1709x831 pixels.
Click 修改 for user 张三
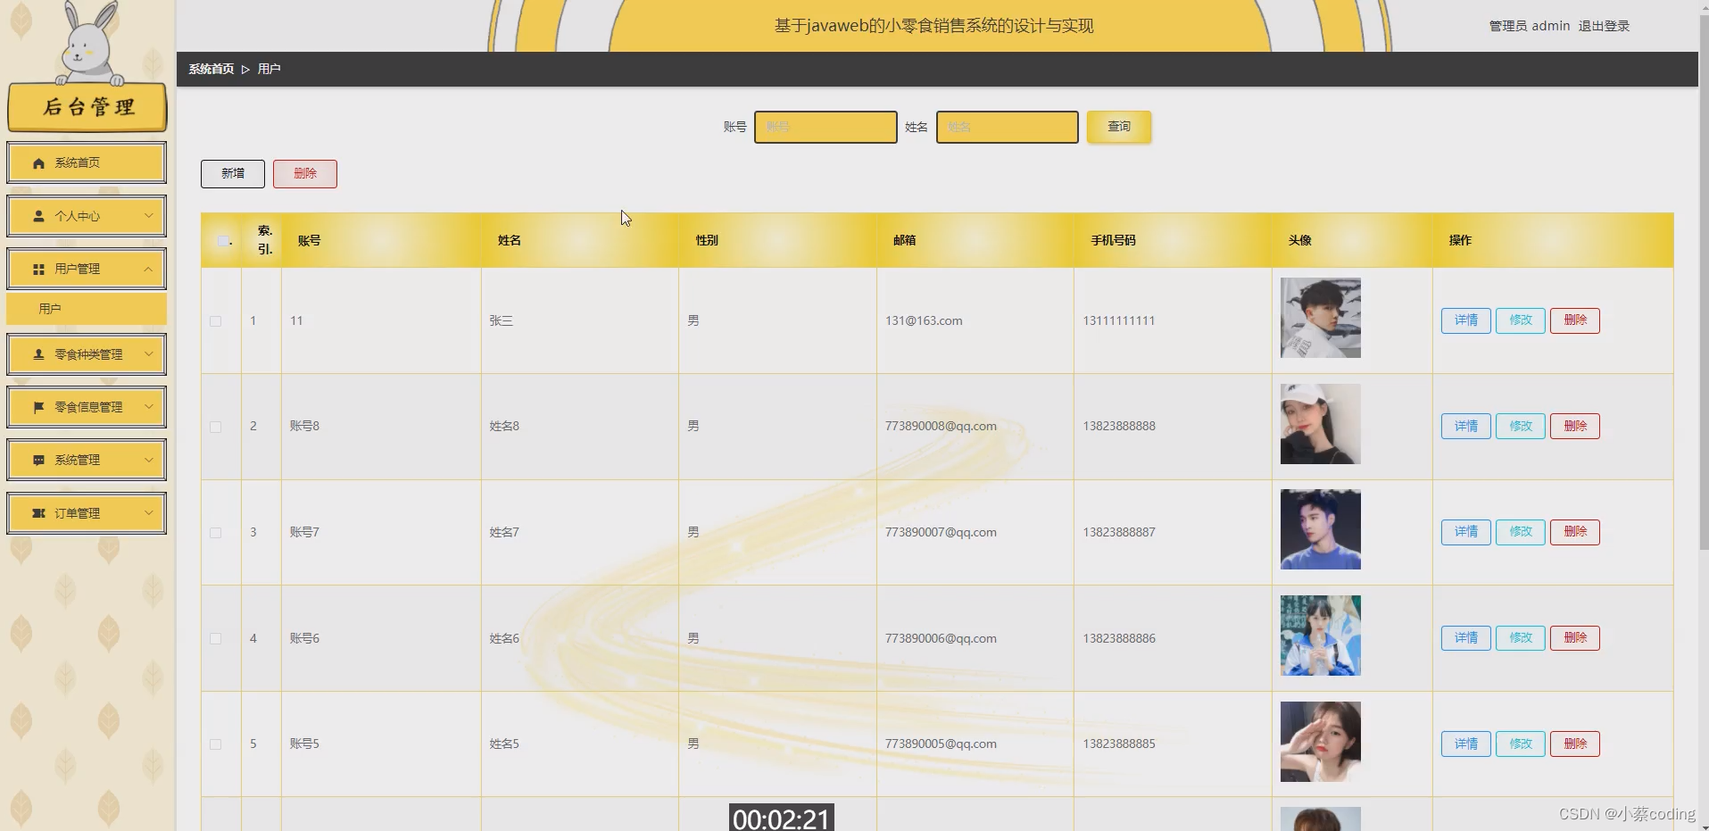point(1521,320)
